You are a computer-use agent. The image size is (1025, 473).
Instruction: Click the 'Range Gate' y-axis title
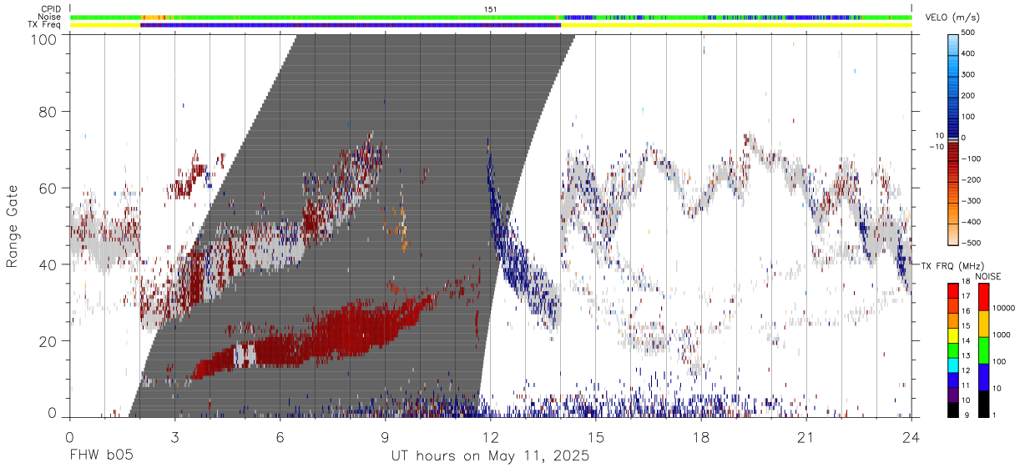(x=13, y=224)
